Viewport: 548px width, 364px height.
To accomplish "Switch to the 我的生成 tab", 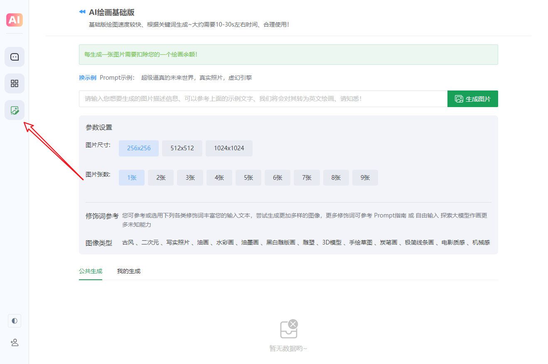I will (x=129, y=271).
